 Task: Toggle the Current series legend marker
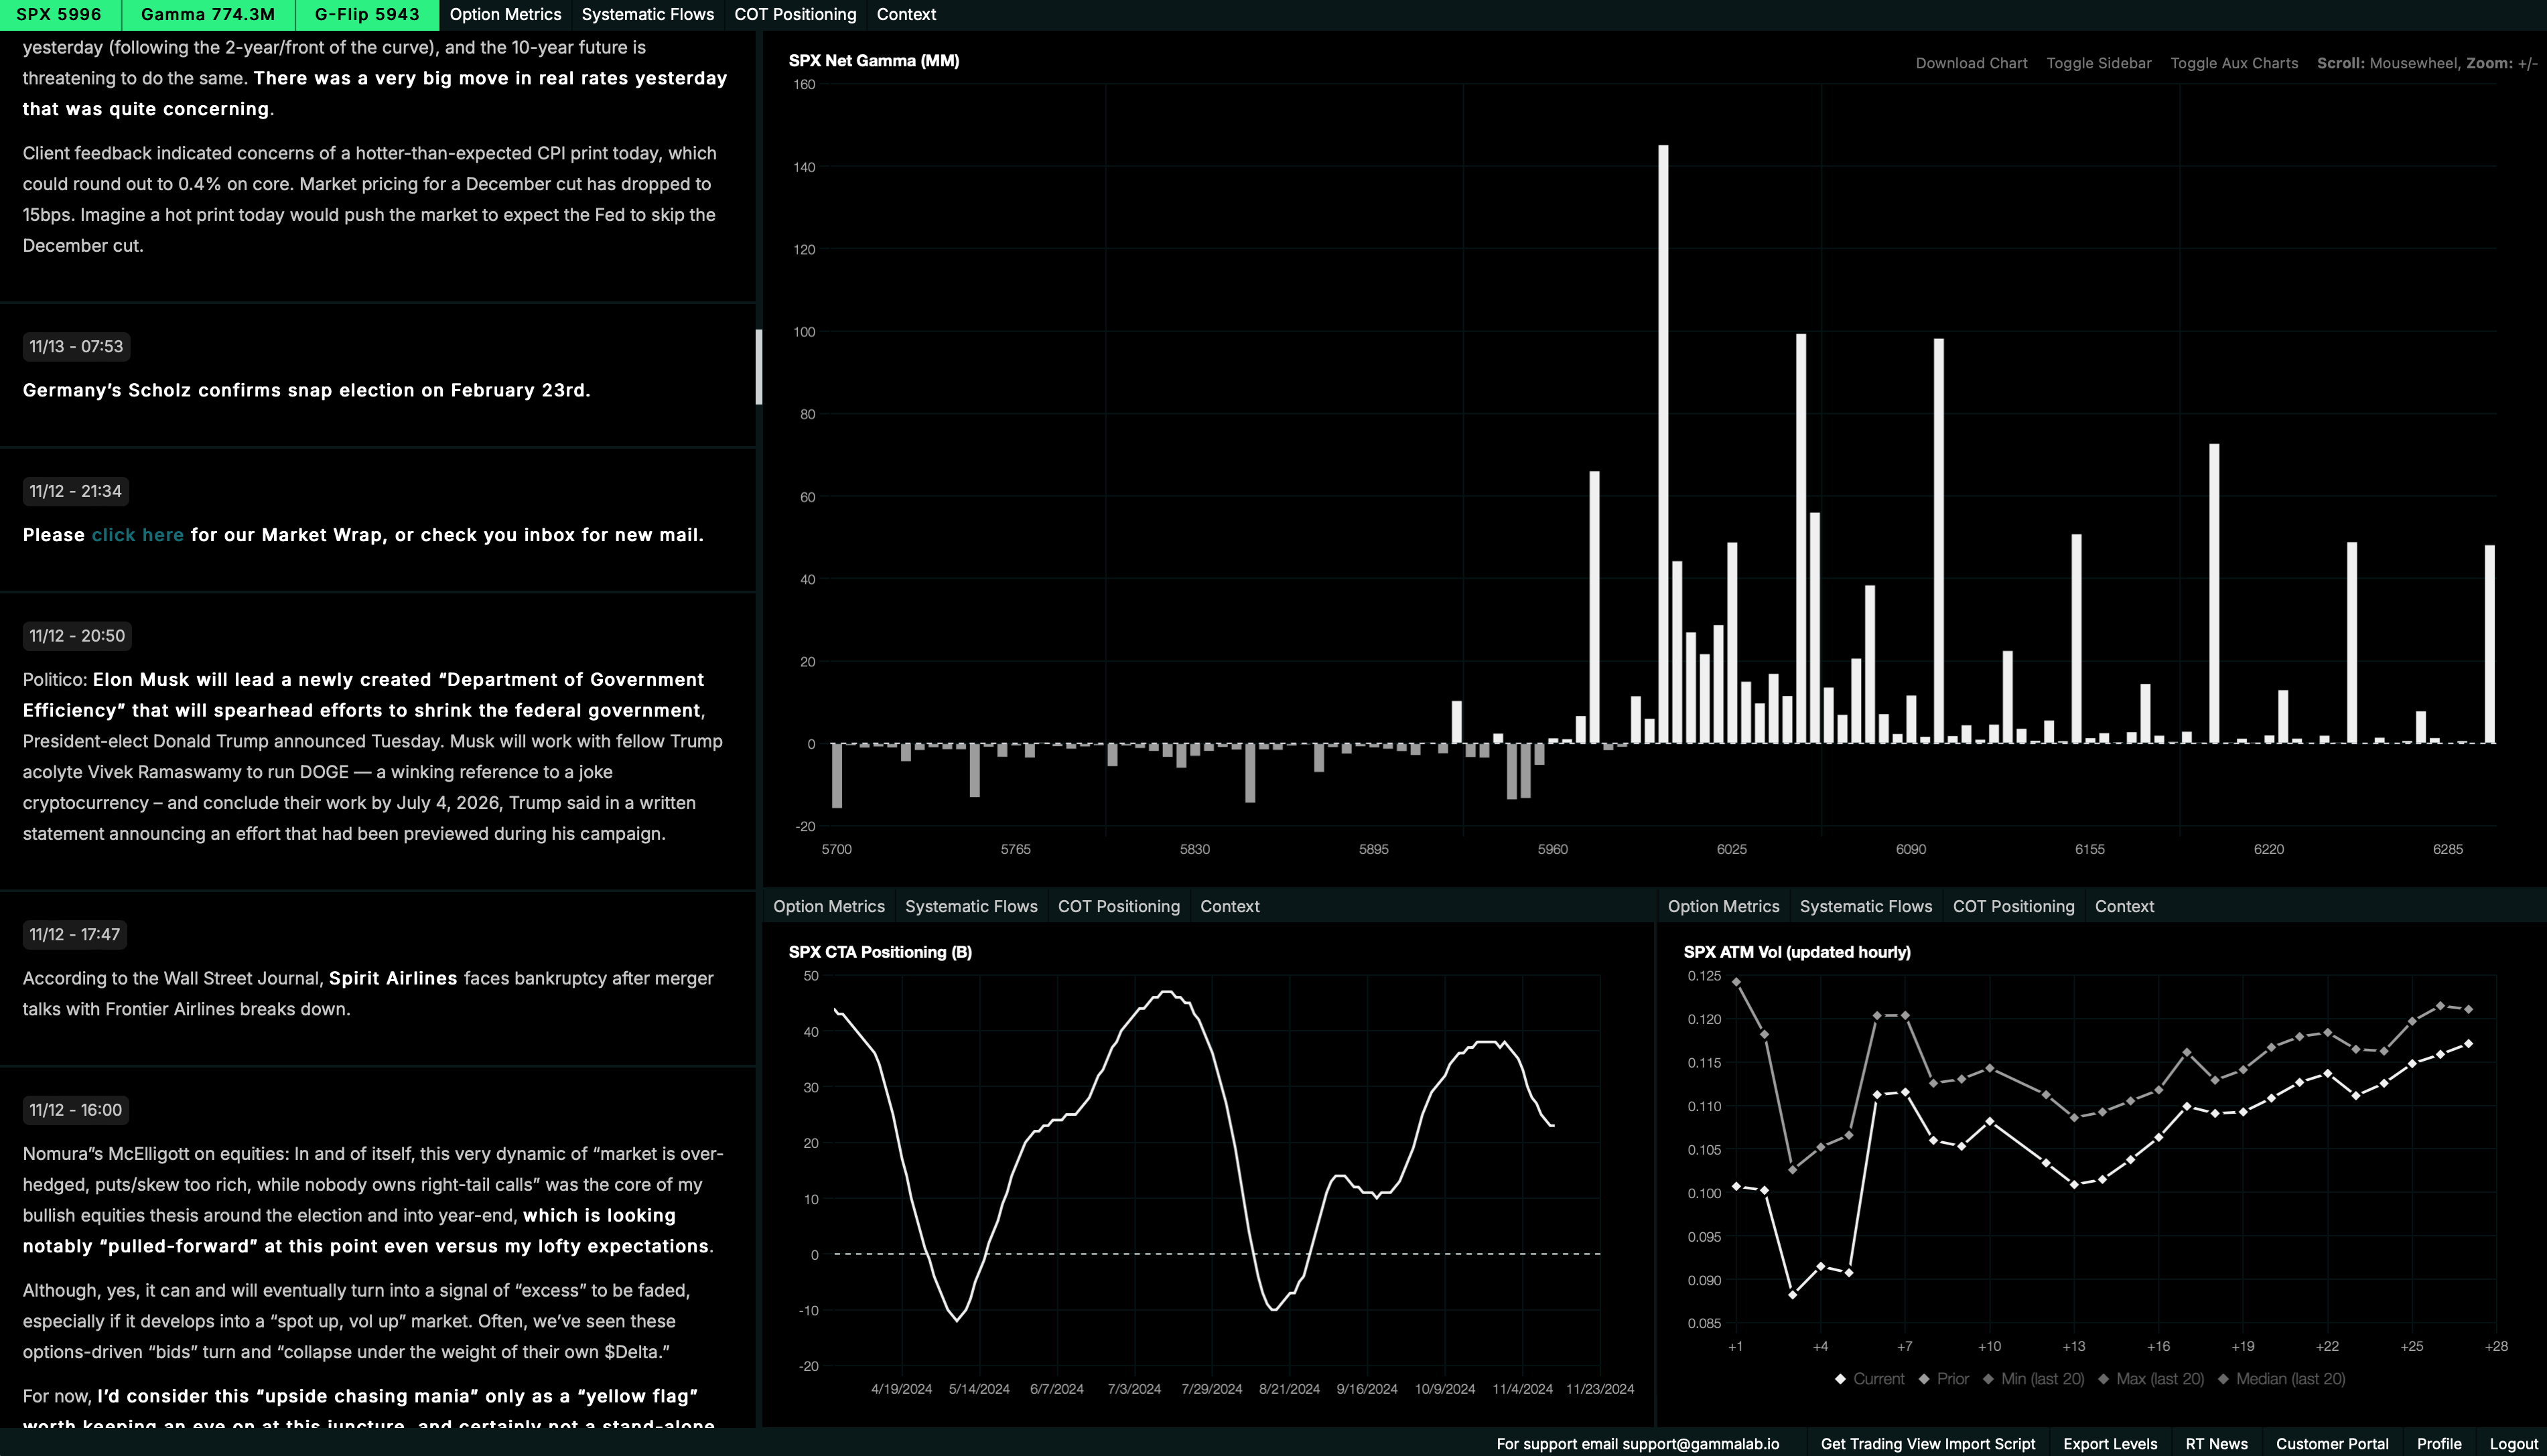coord(1840,1379)
